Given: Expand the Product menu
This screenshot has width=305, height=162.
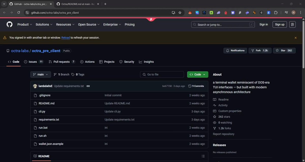Looking at the screenshot, I should pos(25,24).
